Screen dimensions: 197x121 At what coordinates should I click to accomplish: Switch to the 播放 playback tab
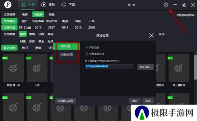(48, 5)
